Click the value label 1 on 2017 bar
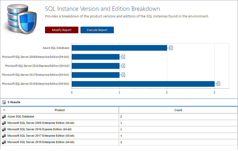238x151 pixels. [123, 75]
